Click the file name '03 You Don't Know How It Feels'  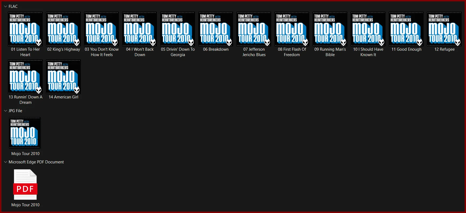pos(102,52)
